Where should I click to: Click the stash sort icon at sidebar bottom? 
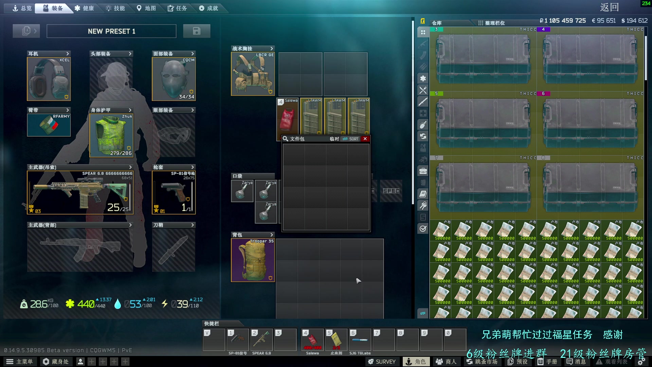[423, 313]
